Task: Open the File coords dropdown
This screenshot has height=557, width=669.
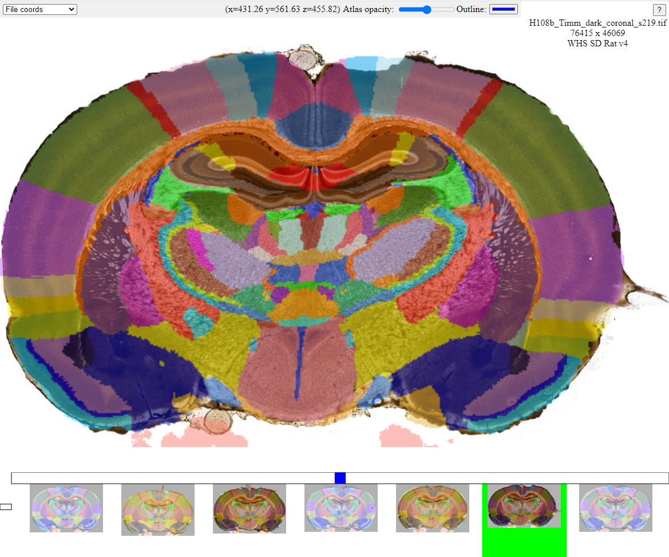Action: [x=39, y=9]
